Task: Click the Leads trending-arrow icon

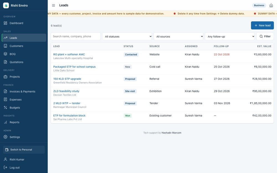Action: click(6, 38)
